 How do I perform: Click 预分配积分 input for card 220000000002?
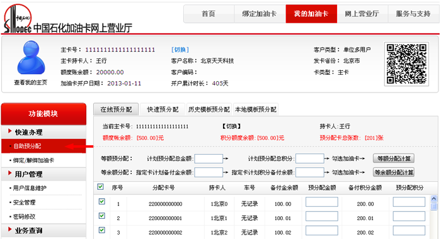pos(409,231)
